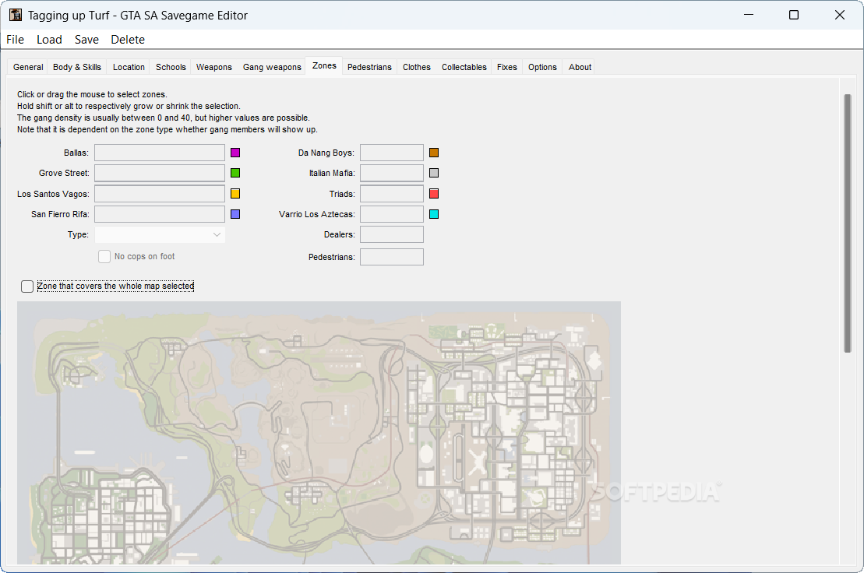Switch to the General tab
Image resolution: width=864 pixels, height=573 pixels.
(x=28, y=67)
